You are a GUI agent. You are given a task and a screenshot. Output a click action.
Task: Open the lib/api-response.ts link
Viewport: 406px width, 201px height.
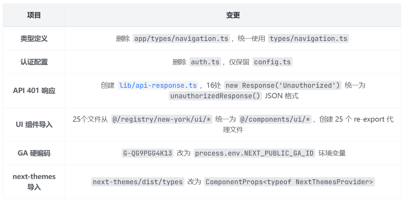click(x=158, y=86)
